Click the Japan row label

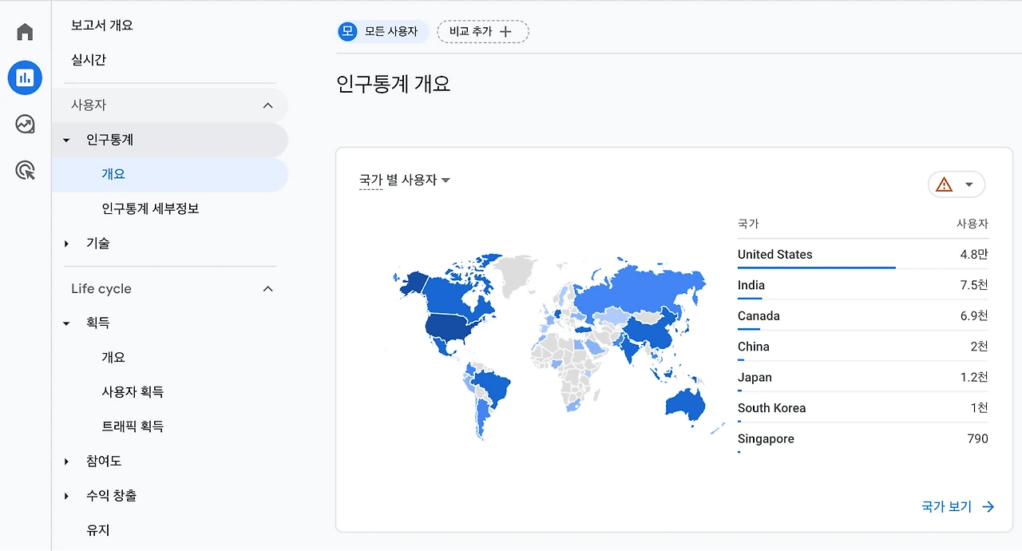pos(755,378)
